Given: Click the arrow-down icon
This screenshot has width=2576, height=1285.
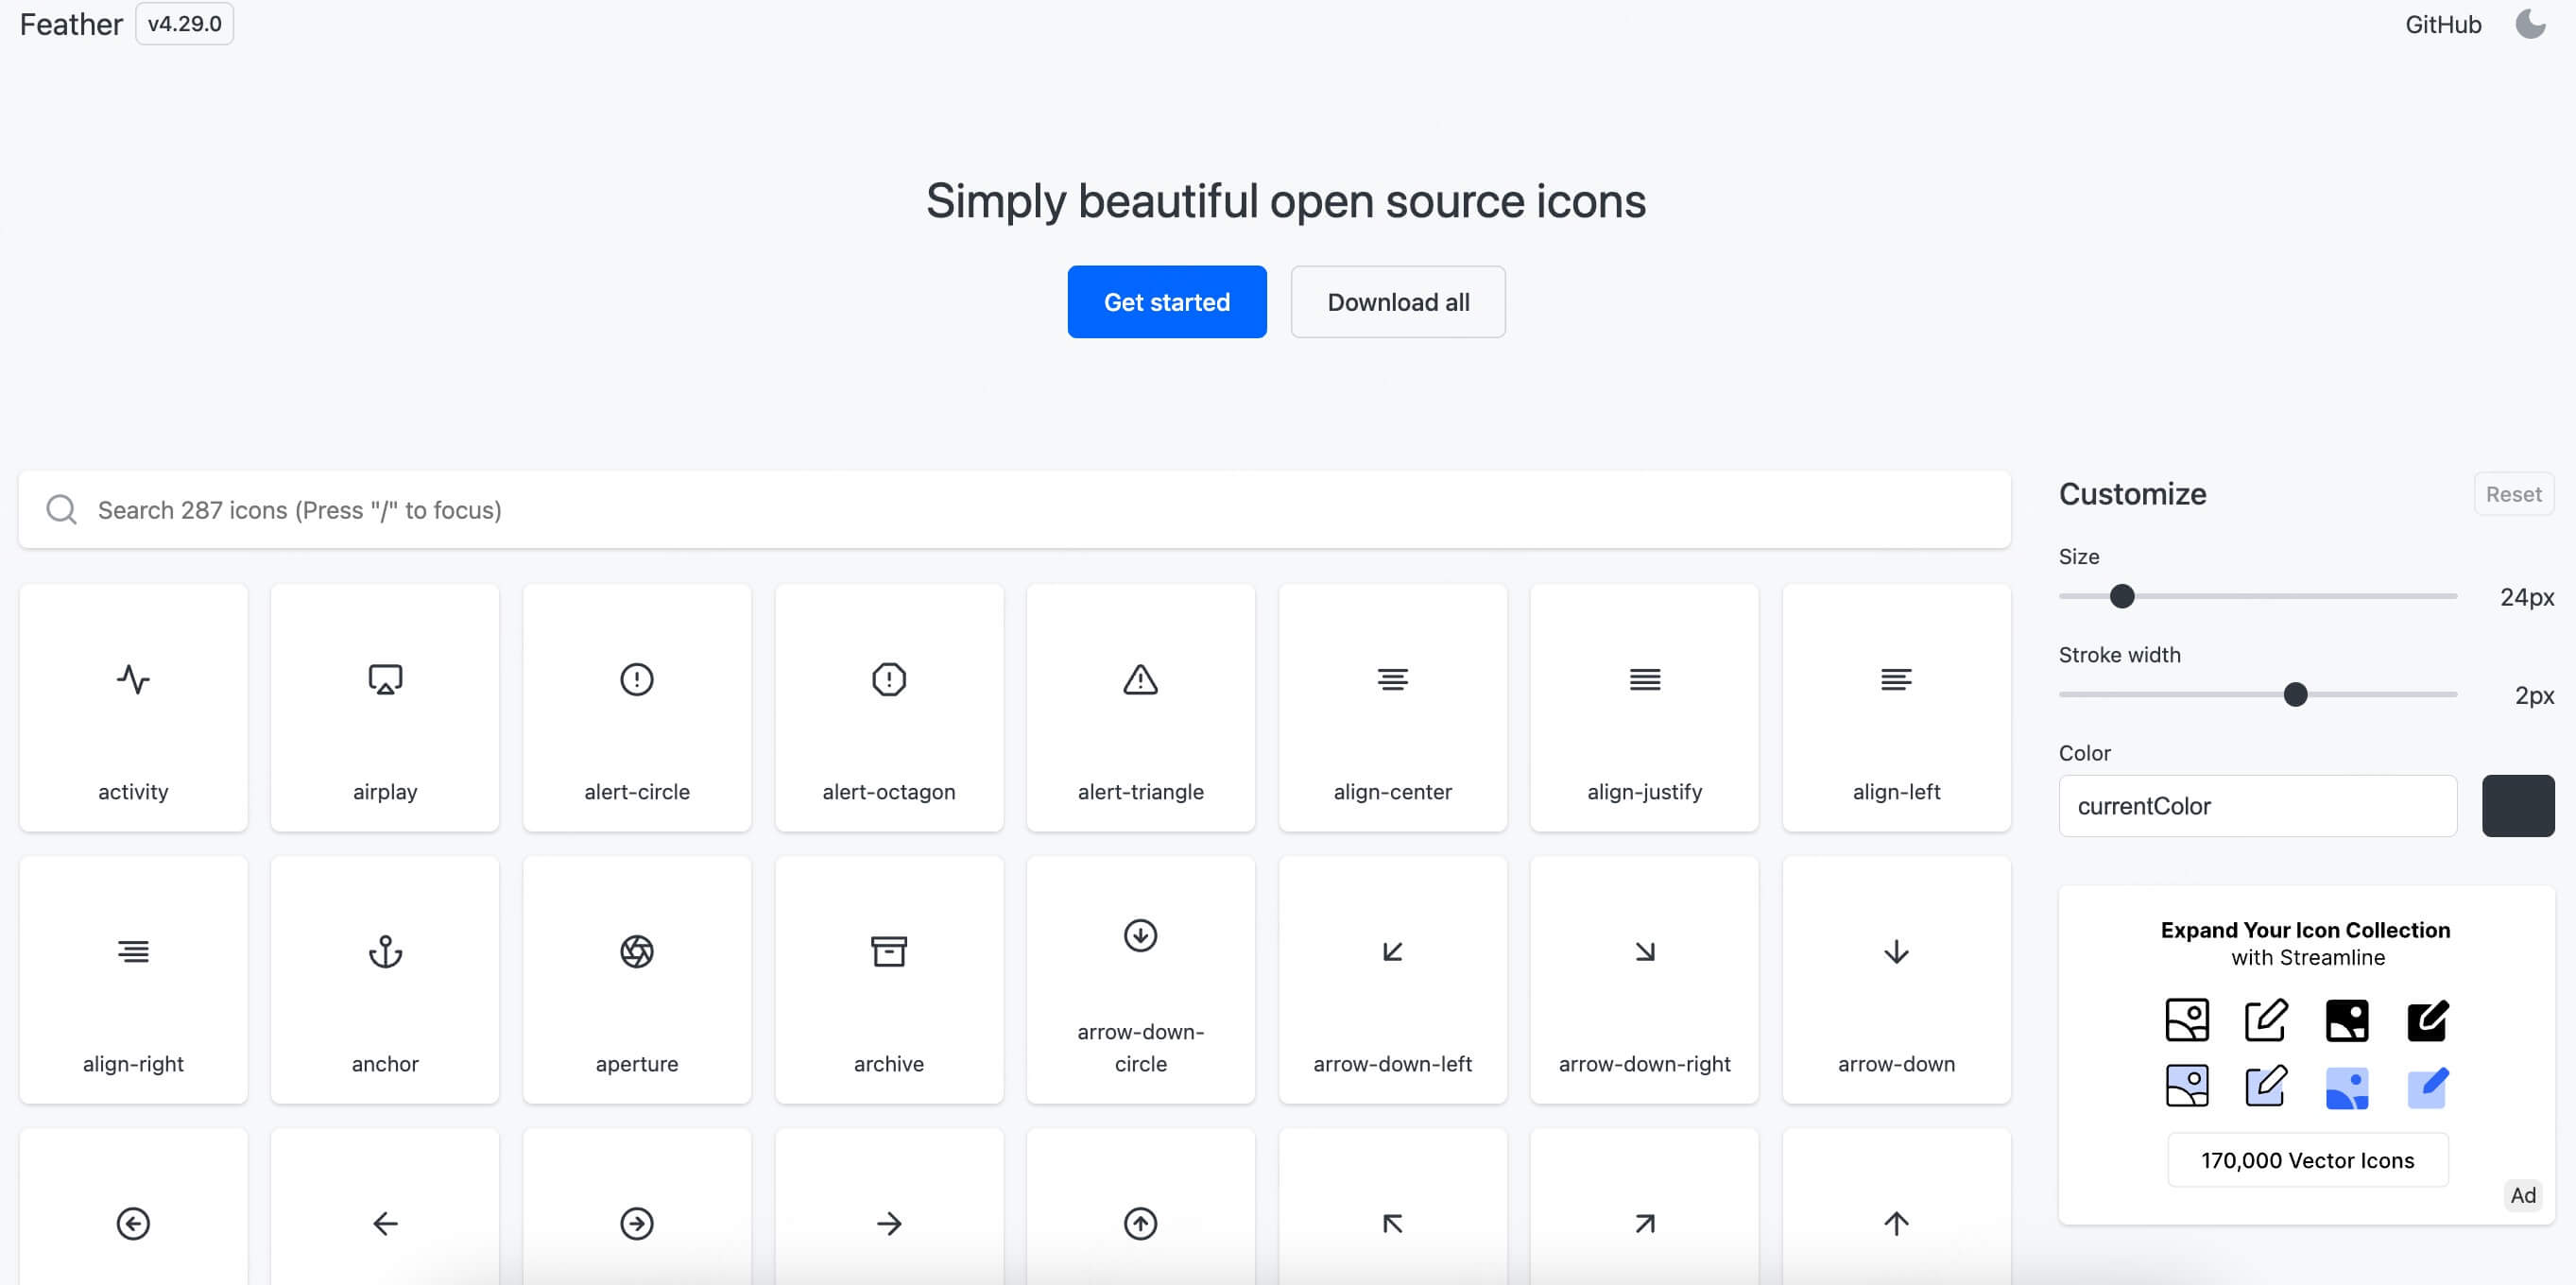Looking at the screenshot, I should click(x=1897, y=980).
